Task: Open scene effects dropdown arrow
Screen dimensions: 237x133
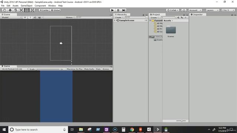Action: [x=43, y=17]
